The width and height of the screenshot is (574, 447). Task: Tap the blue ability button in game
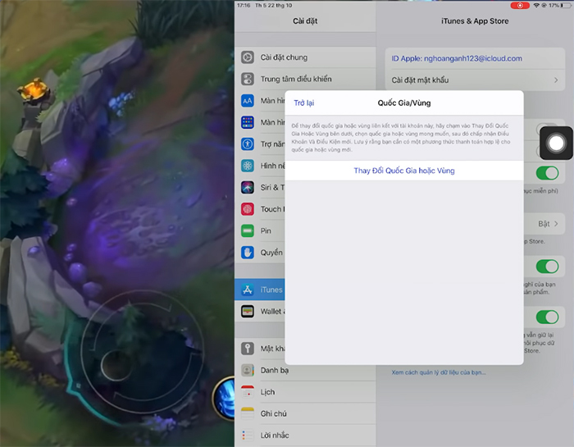coord(225,399)
